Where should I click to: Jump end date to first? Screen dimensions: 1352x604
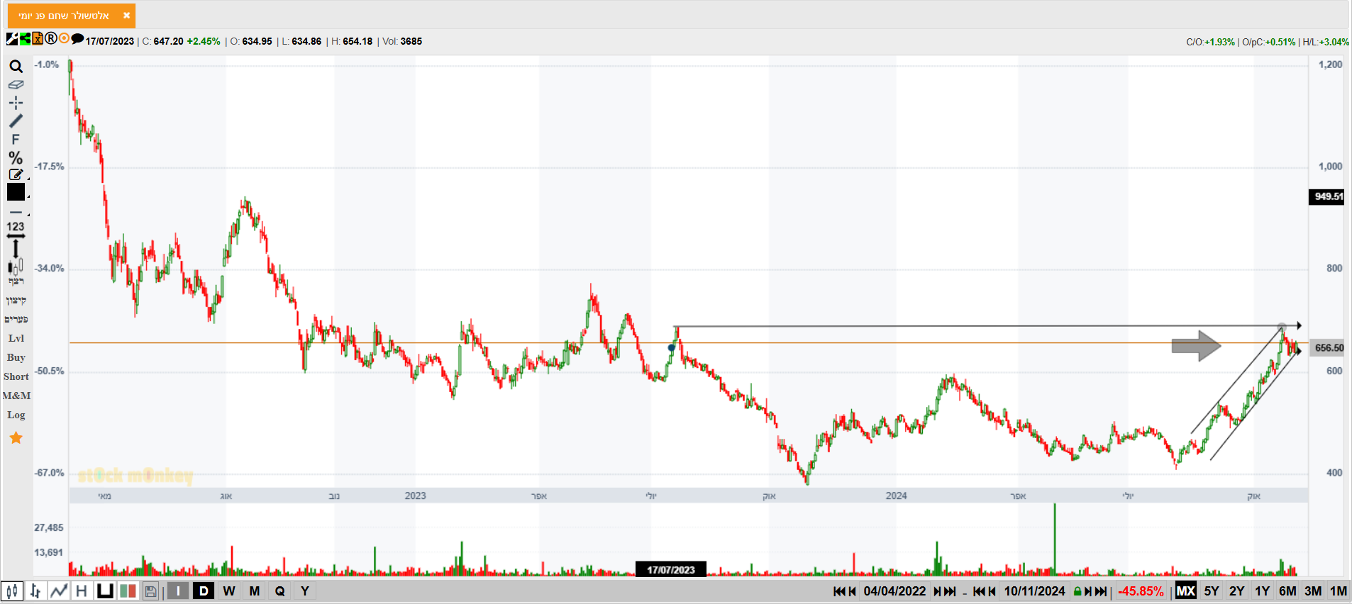pos(979,591)
